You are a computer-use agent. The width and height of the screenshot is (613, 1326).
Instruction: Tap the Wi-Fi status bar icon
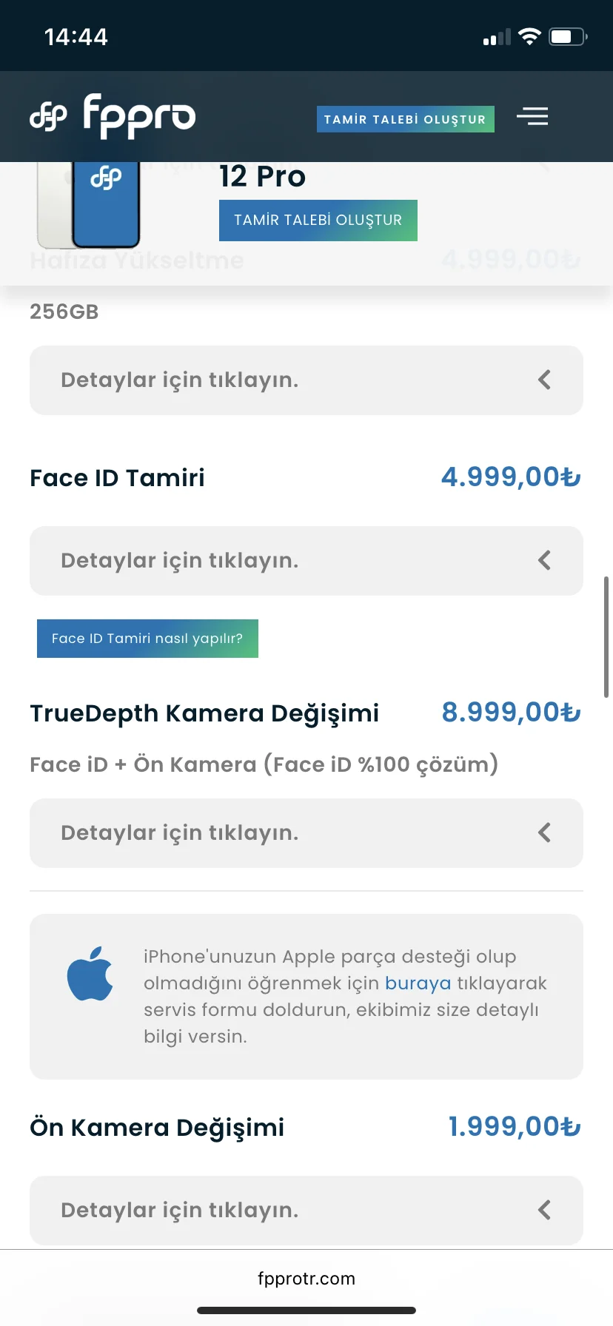coord(529,36)
